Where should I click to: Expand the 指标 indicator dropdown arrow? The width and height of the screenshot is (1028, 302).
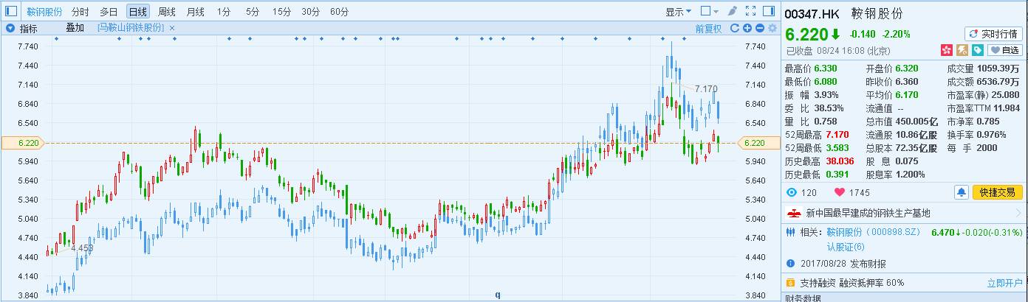(10, 28)
